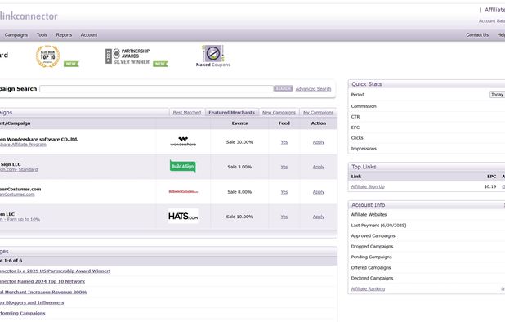
Task: Select the Sale 10.00% cell
Action: pyautogui.click(x=239, y=217)
